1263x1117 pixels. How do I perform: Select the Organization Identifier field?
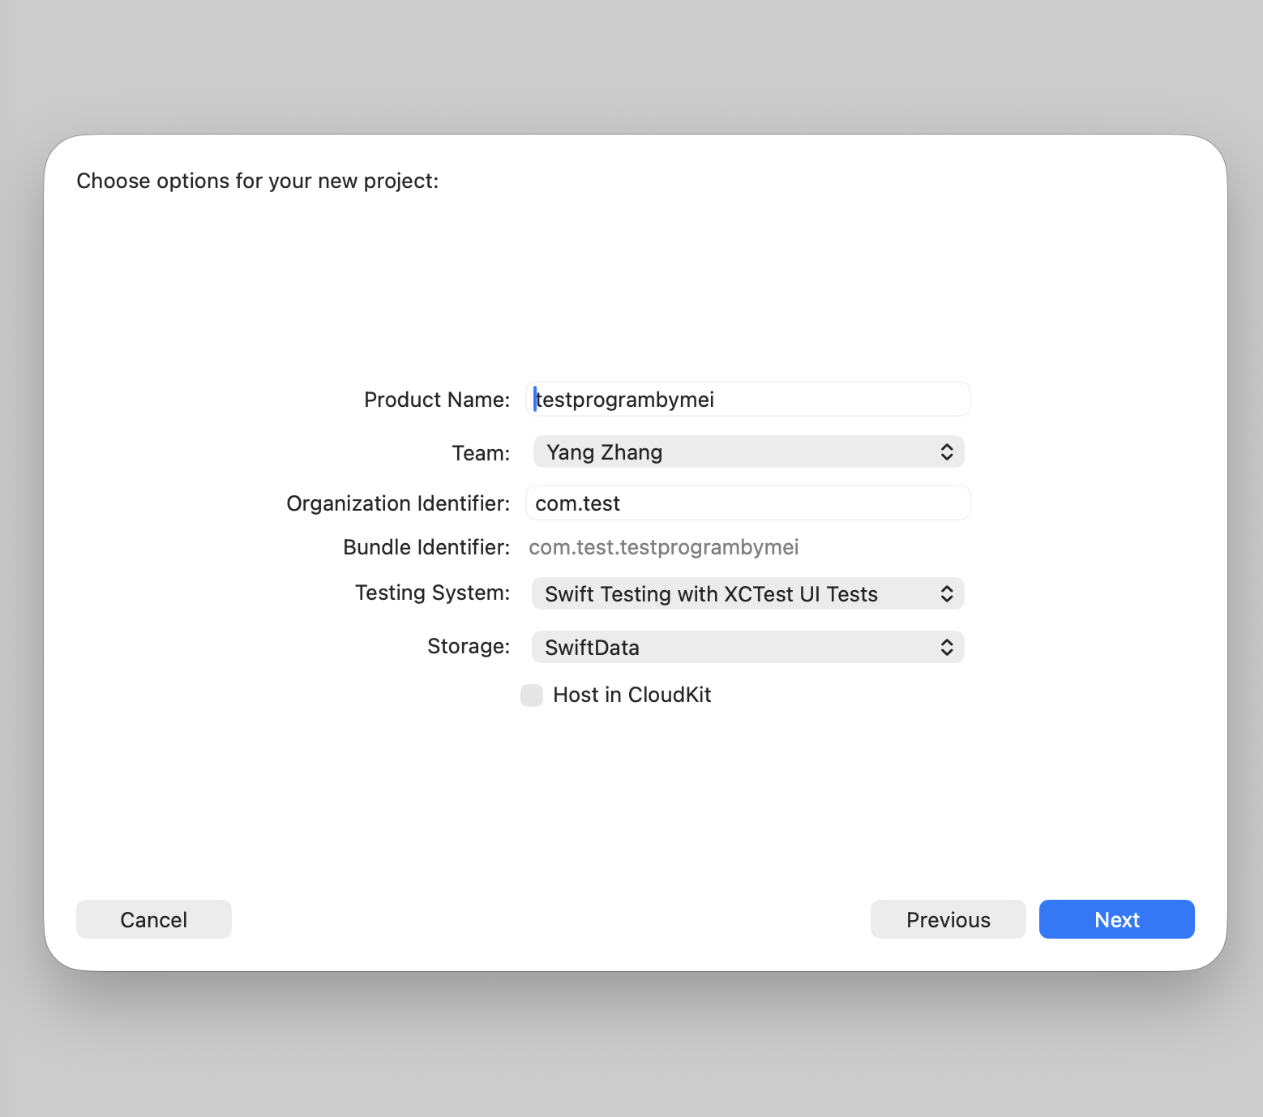pyautogui.click(x=747, y=503)
